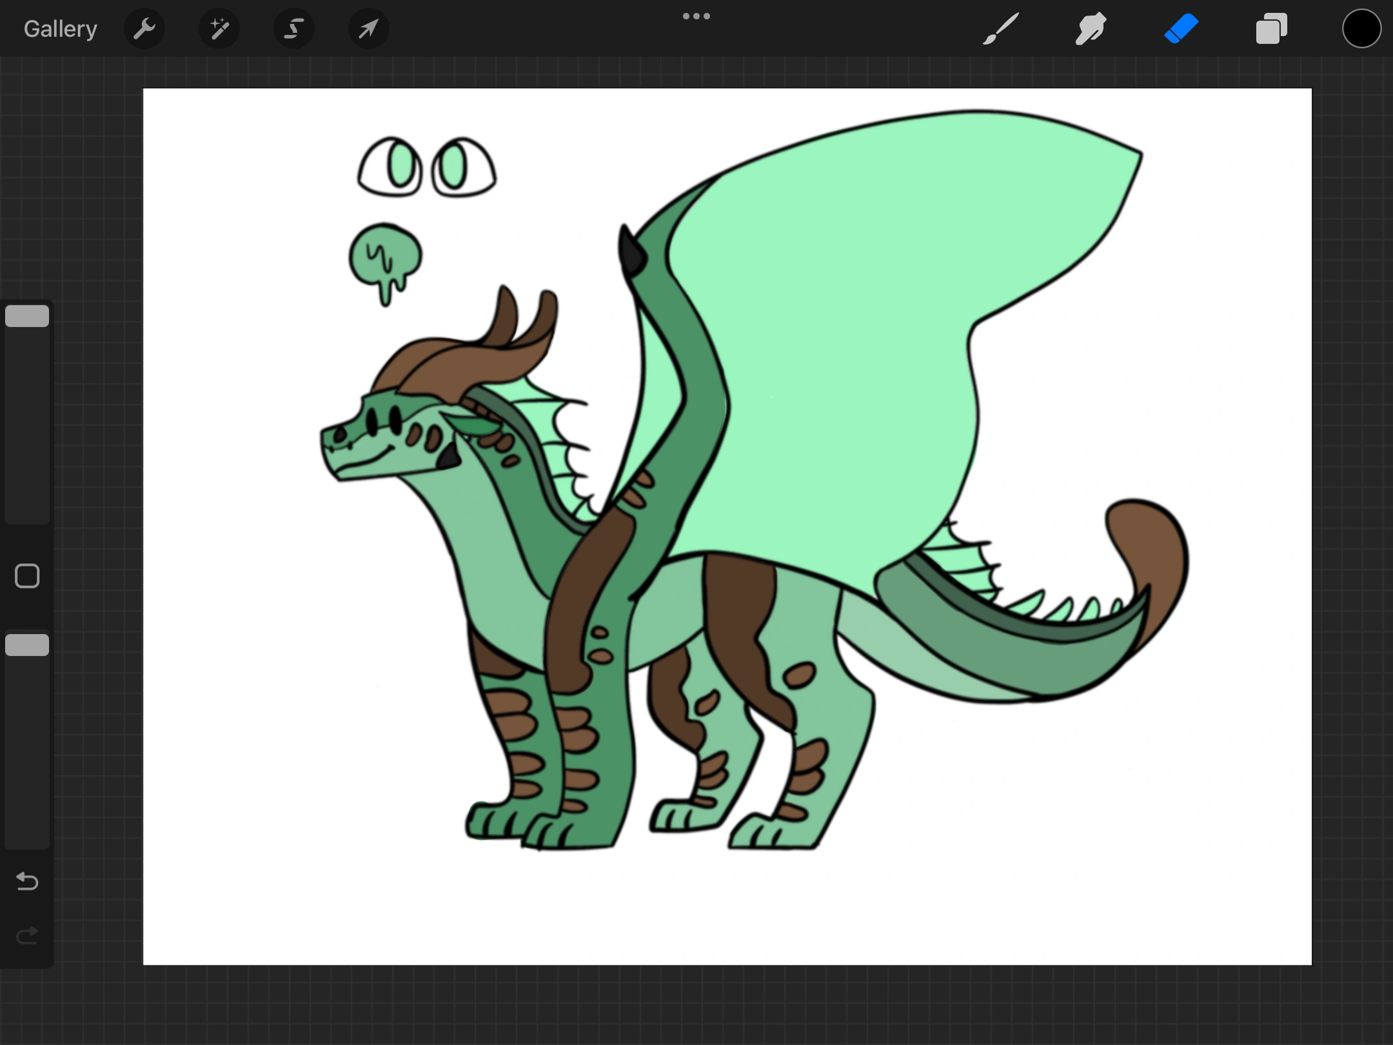This screenshot has width=1393, height=1045.
Task: Undo the last action
Action: pyautogui.click(x=27, y=881)
